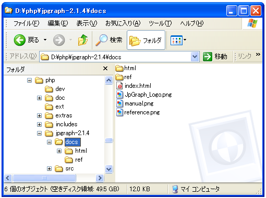Expand the includes tree node
The width and height of the screenshot is (266, 198).
[40, 125]
